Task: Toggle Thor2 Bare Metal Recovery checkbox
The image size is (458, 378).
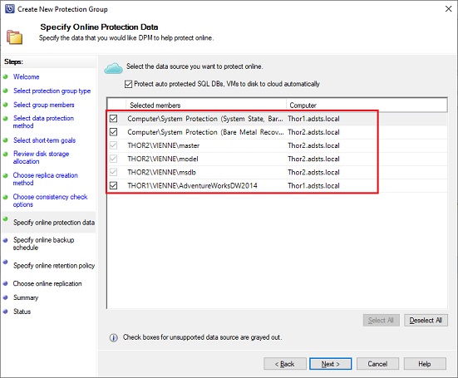Action: tap(113, 132)
